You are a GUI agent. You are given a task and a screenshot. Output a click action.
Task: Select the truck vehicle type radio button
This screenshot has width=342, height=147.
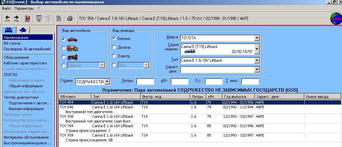coord(64,48)
